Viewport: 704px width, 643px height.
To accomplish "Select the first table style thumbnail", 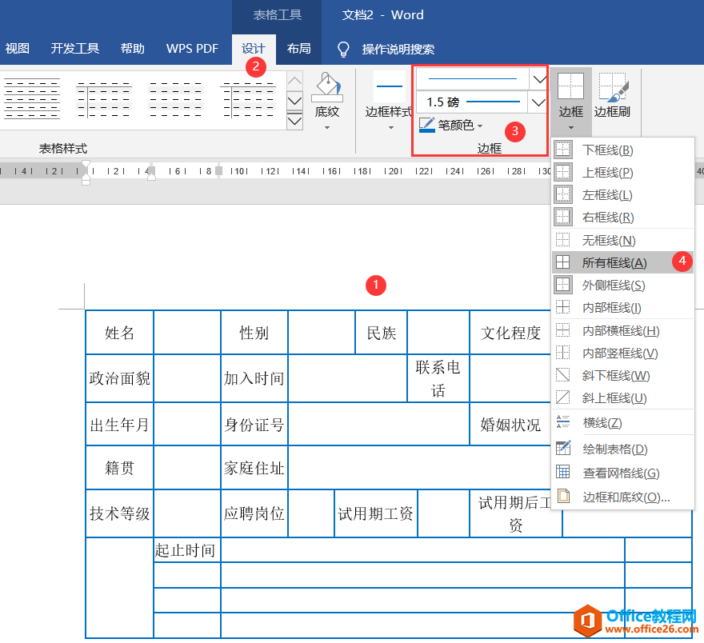I will pyautogui.click(x=32, y=99).
